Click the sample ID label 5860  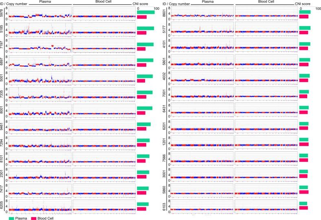click(x=164, y=190)
